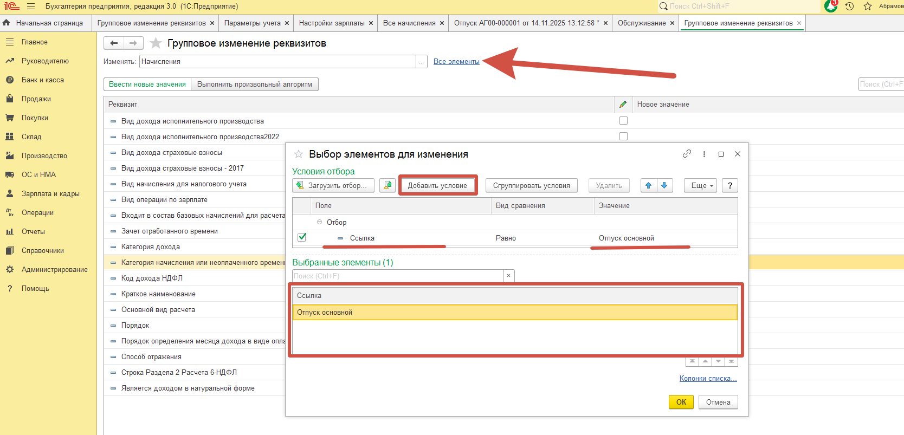
Task: Tick checkbox for Вид дохода исполнительного производства
Action: click(x=623, y=121)
